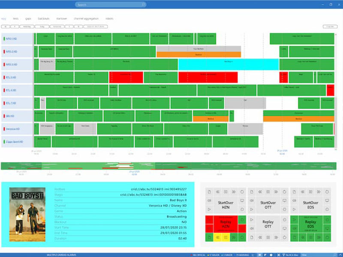343x257 pixels.
Task: Click the green play icon in Replay EOS tile
Action: tap(294, 220)
